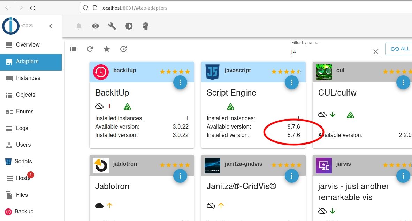Click the jarvis green down-arrow icon
Image resolution: width=412 pixels, height=221 pixels.
[333, 211]
